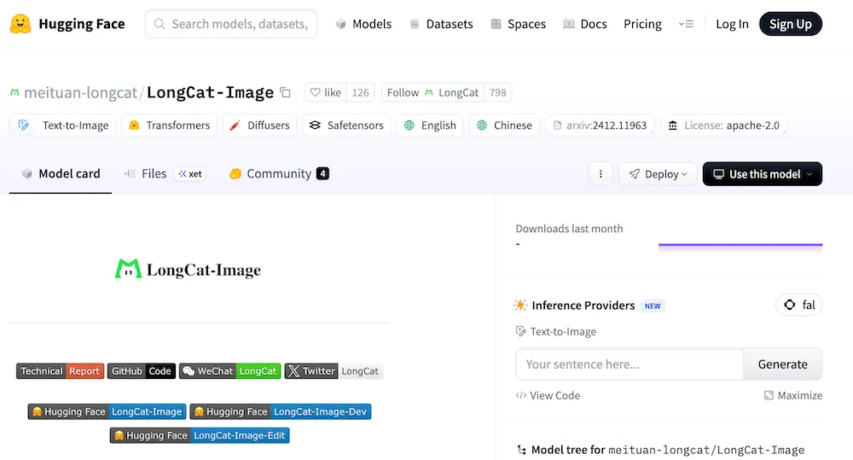The image size is (853, 460).
Task: Click the three-dot more options icon
Action: [601, 174]
